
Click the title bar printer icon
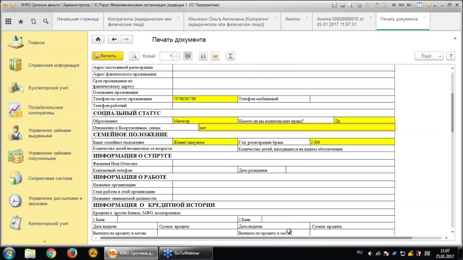click(x=342, y=5)
